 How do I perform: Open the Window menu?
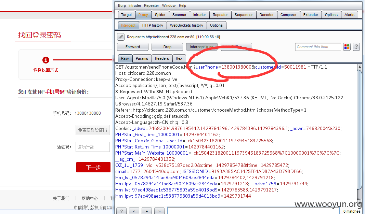[169, 5]
